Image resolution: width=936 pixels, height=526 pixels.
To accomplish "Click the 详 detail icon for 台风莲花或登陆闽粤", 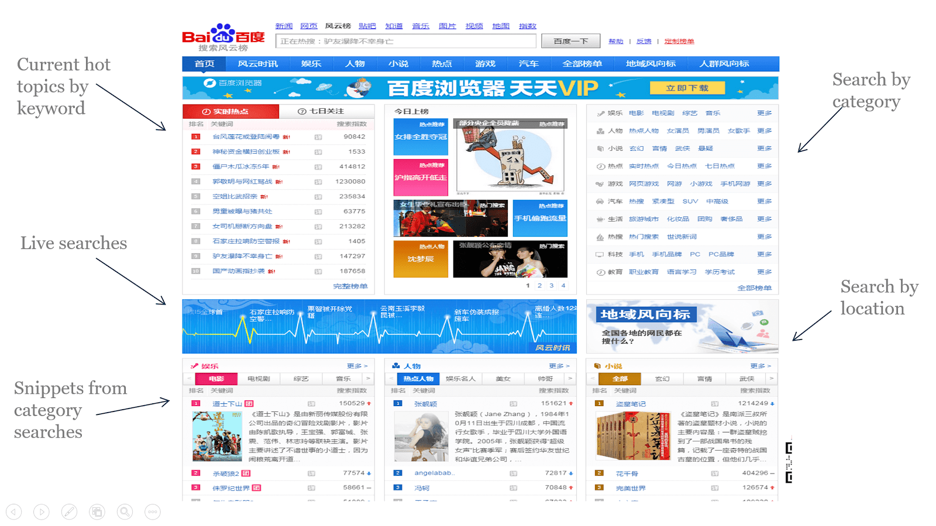I will [x=318, y=137].
